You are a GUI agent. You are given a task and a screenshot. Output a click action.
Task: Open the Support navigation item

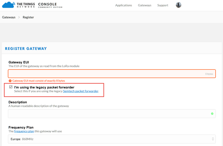tap(163, 5)
